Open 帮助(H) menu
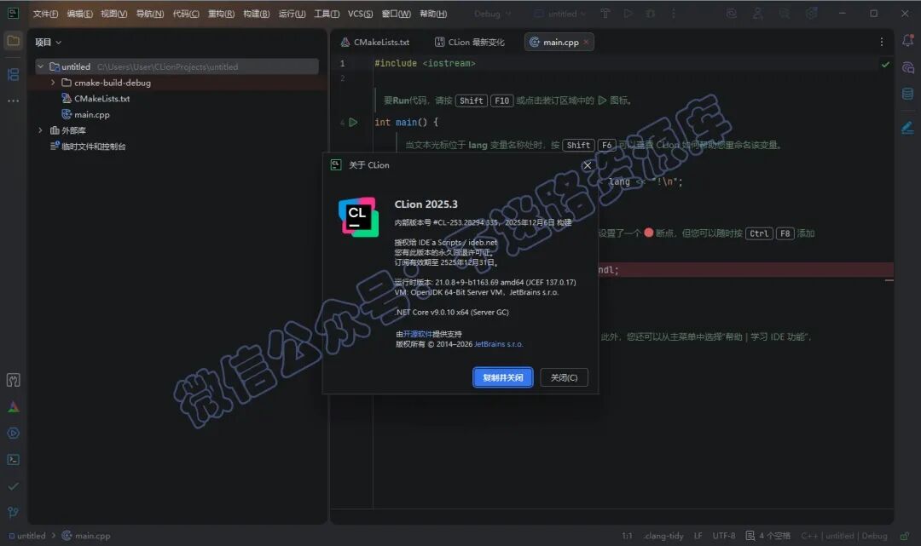Image resolution: width=921 pixels, height=546 pixels. coord(433,14)
